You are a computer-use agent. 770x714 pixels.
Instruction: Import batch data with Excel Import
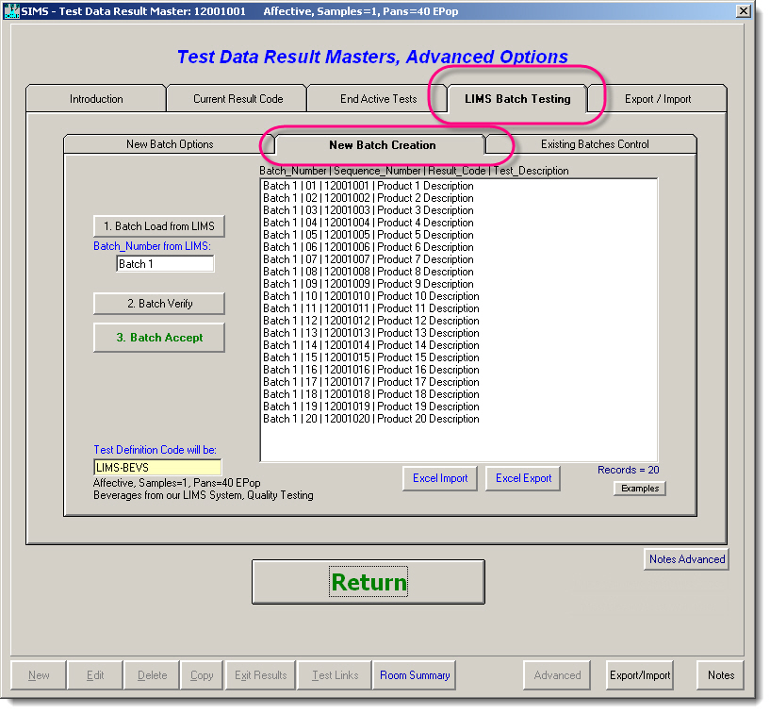click(x=439, y=478)
